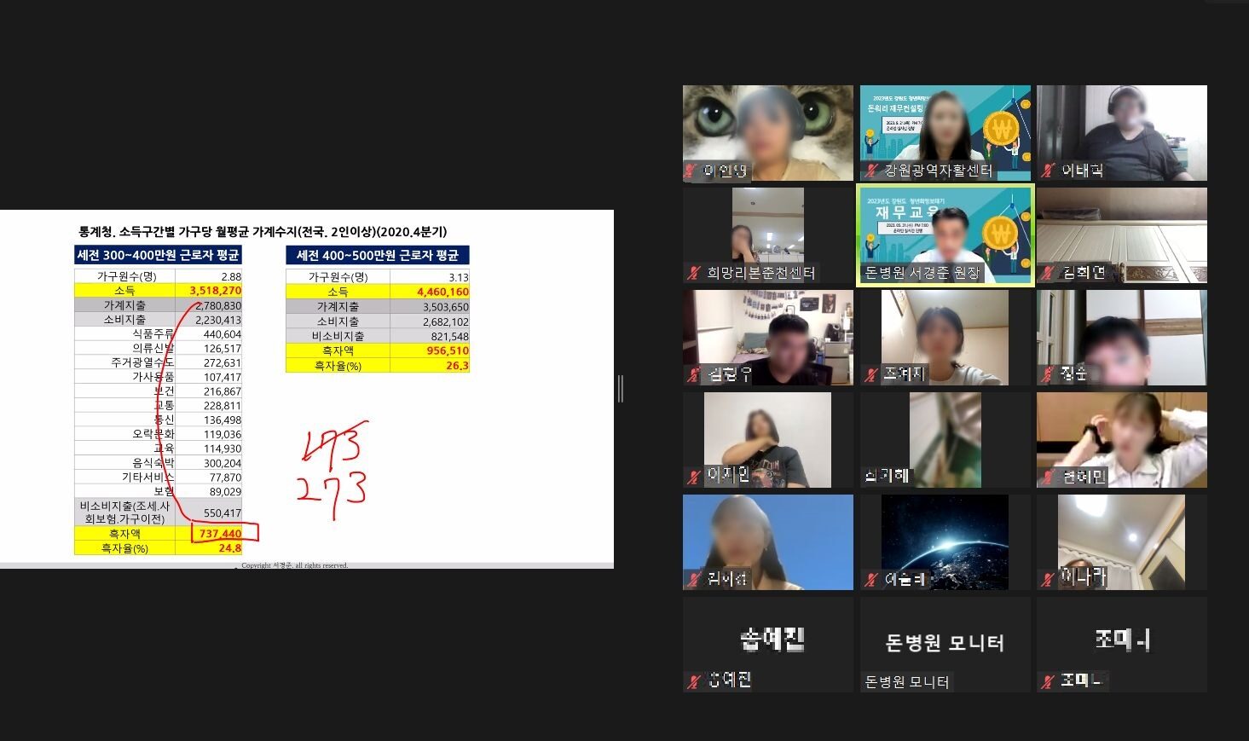Click muted mic icon on 이나라 tile
The width and height of the screenshot is (1249, 741).
click(1047, 580)
